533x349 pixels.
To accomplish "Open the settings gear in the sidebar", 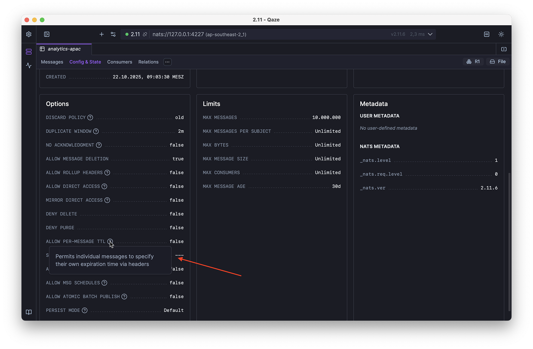I will [x=28, y=34].
